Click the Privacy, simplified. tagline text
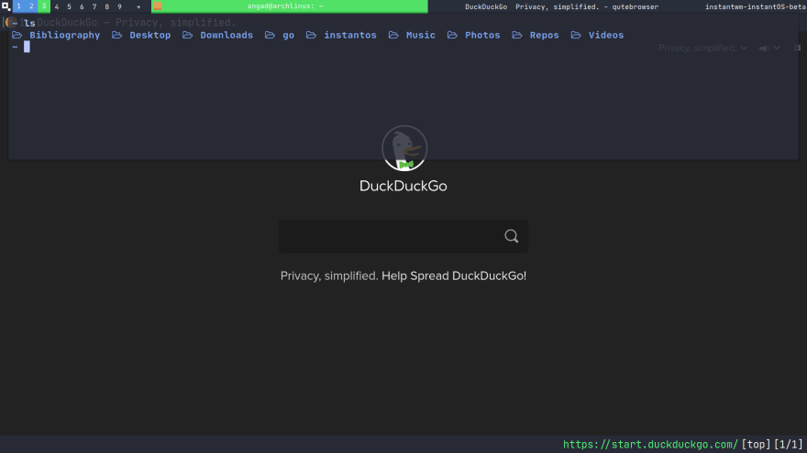This screenshot has height=453, width=807. [x=329, y=275]
